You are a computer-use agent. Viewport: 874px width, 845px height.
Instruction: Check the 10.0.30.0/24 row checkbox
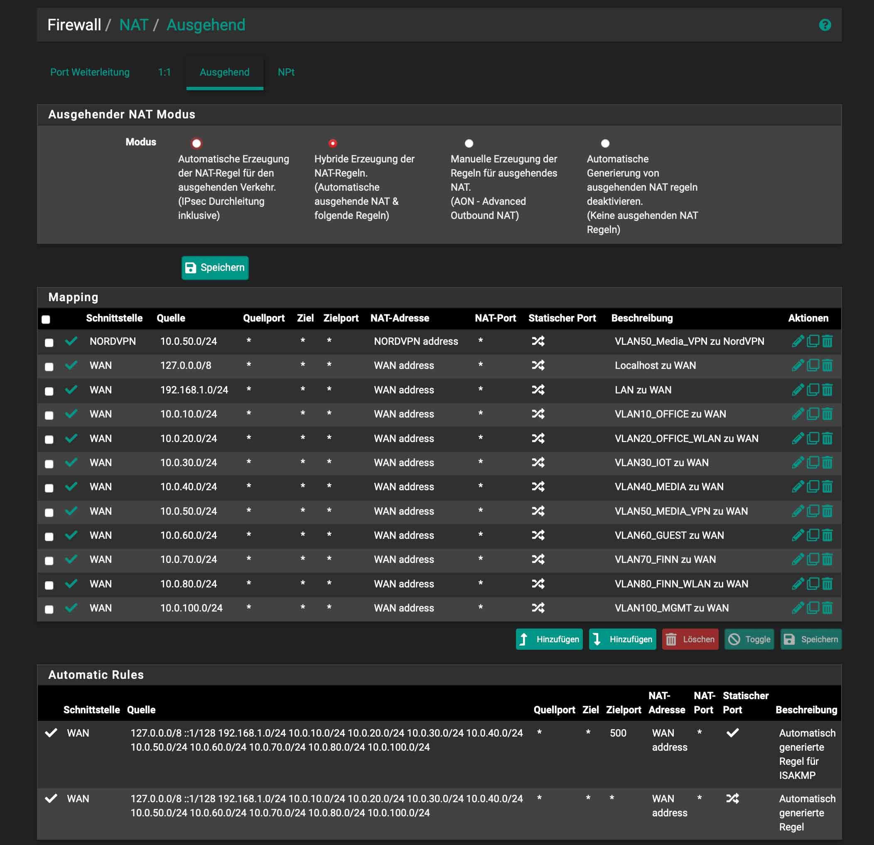[49, 464]
